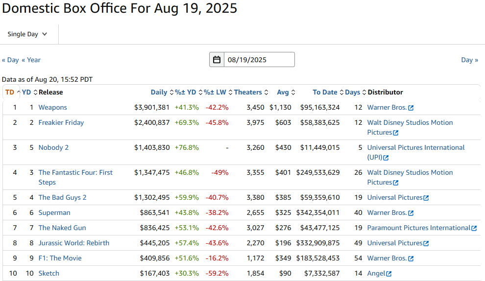Image resolution: width=485 pixels, height=281 pixels.
Task: Open the Weapons release page
Action: [52, 107]
